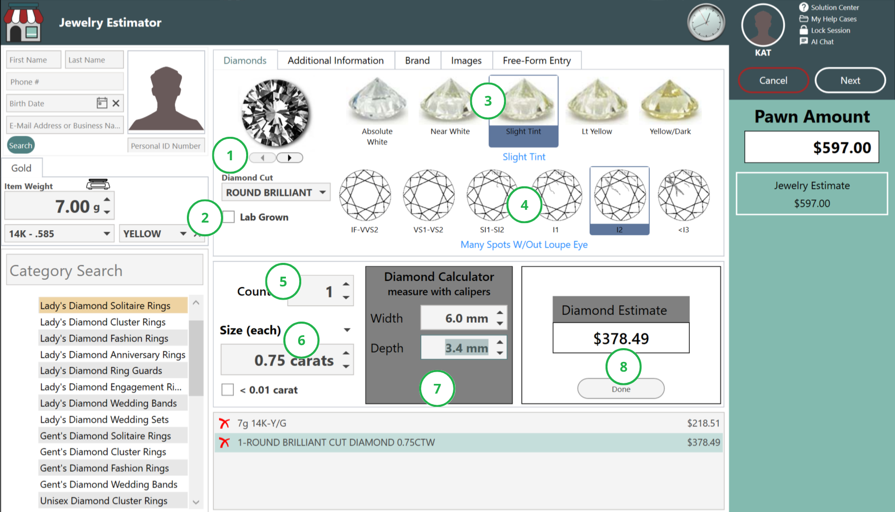Click Done under Diamond Estimate

(x=621, y=389)
